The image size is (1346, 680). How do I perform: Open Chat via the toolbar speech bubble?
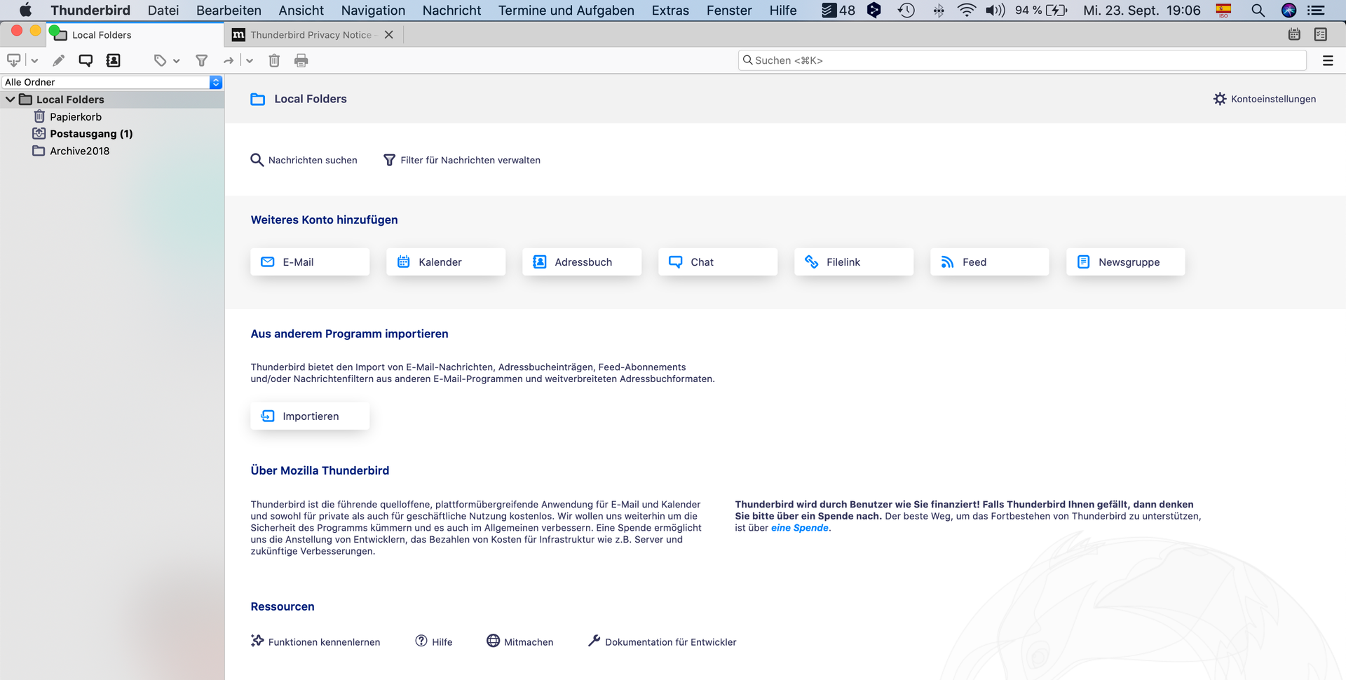[86, 60]
